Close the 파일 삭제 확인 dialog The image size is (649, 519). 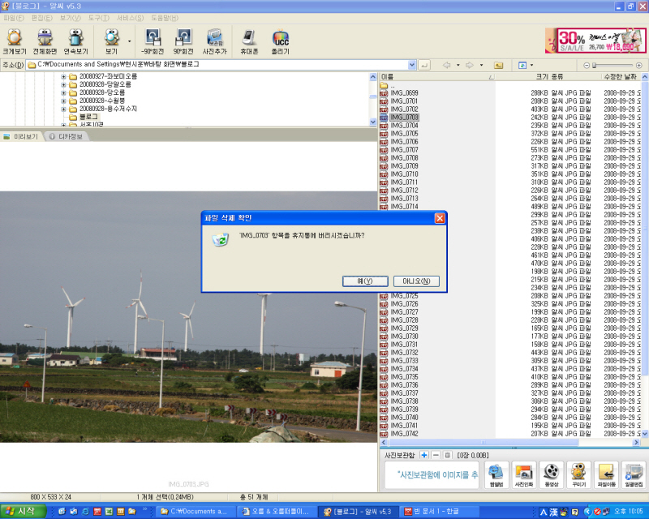(x=440, y=218)
